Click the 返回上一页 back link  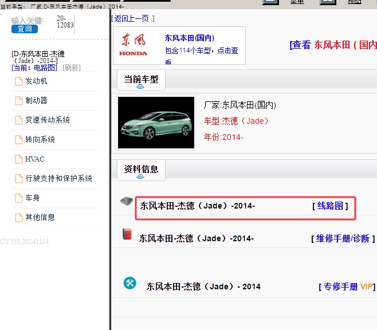pos(133,18)
